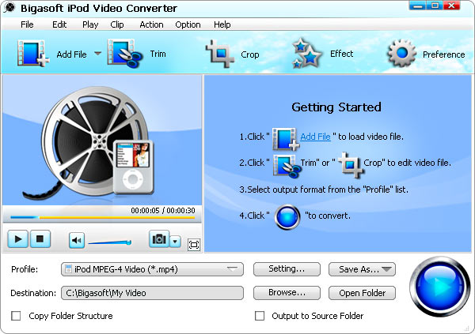Minimize the Bigasoft window
The height and width of the screenshot is (334, 475).
point(418,6)
